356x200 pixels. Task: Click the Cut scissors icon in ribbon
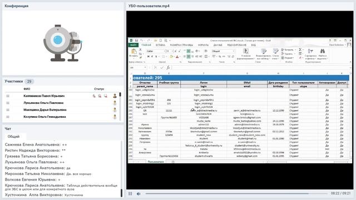[x=140, y=49]
